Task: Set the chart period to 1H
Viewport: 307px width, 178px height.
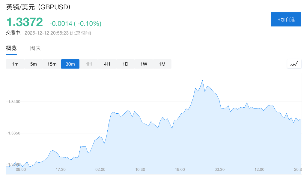Action: [x=89, y=64]
